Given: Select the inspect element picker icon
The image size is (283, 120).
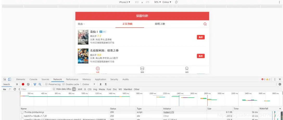Looking at the screenshot, I should coord(5,79).
